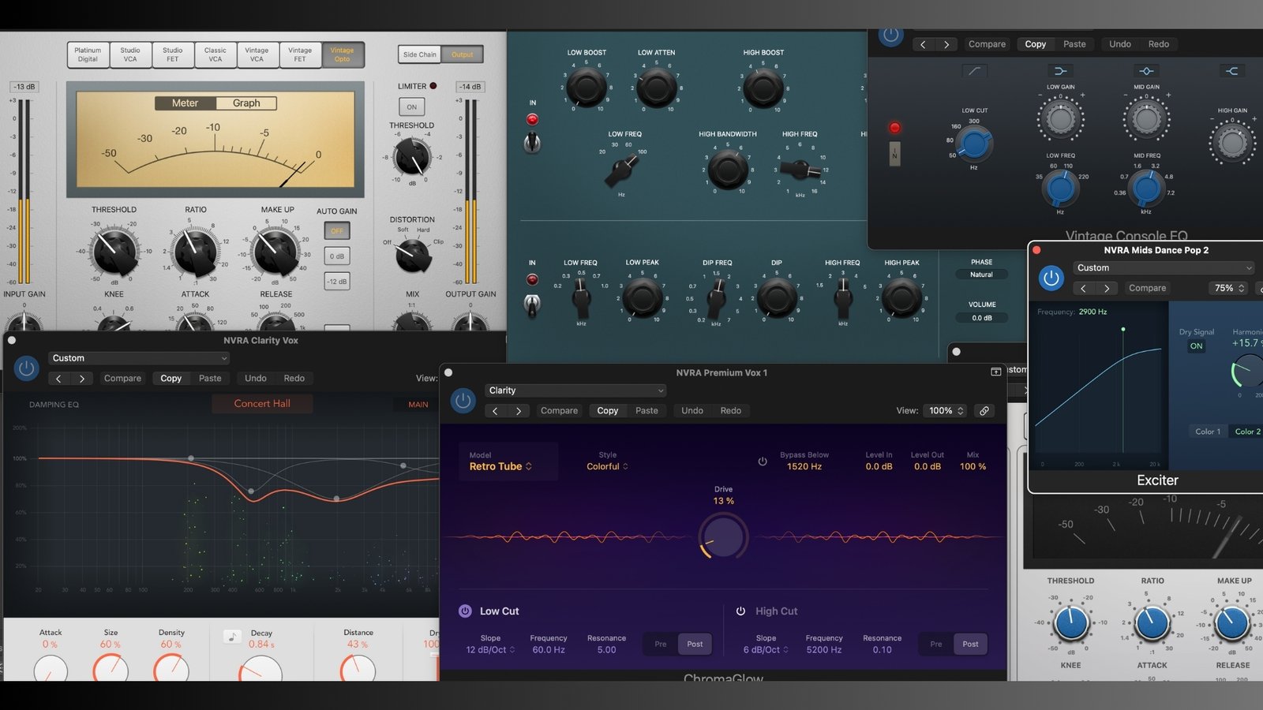Screen dimensions: 1263x710
Task: Select the low shelf icon above Low Gain
Action: 1060,71
